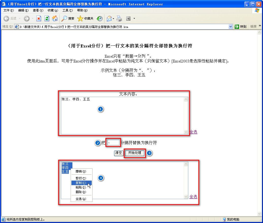This screenshot has height=223, width=263.
Task: Click the IE icon in title bar
Action: pyautogui.click(x=4, y=4)
